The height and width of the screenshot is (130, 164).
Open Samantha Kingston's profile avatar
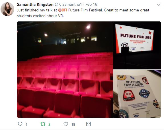tap(7, 9)
